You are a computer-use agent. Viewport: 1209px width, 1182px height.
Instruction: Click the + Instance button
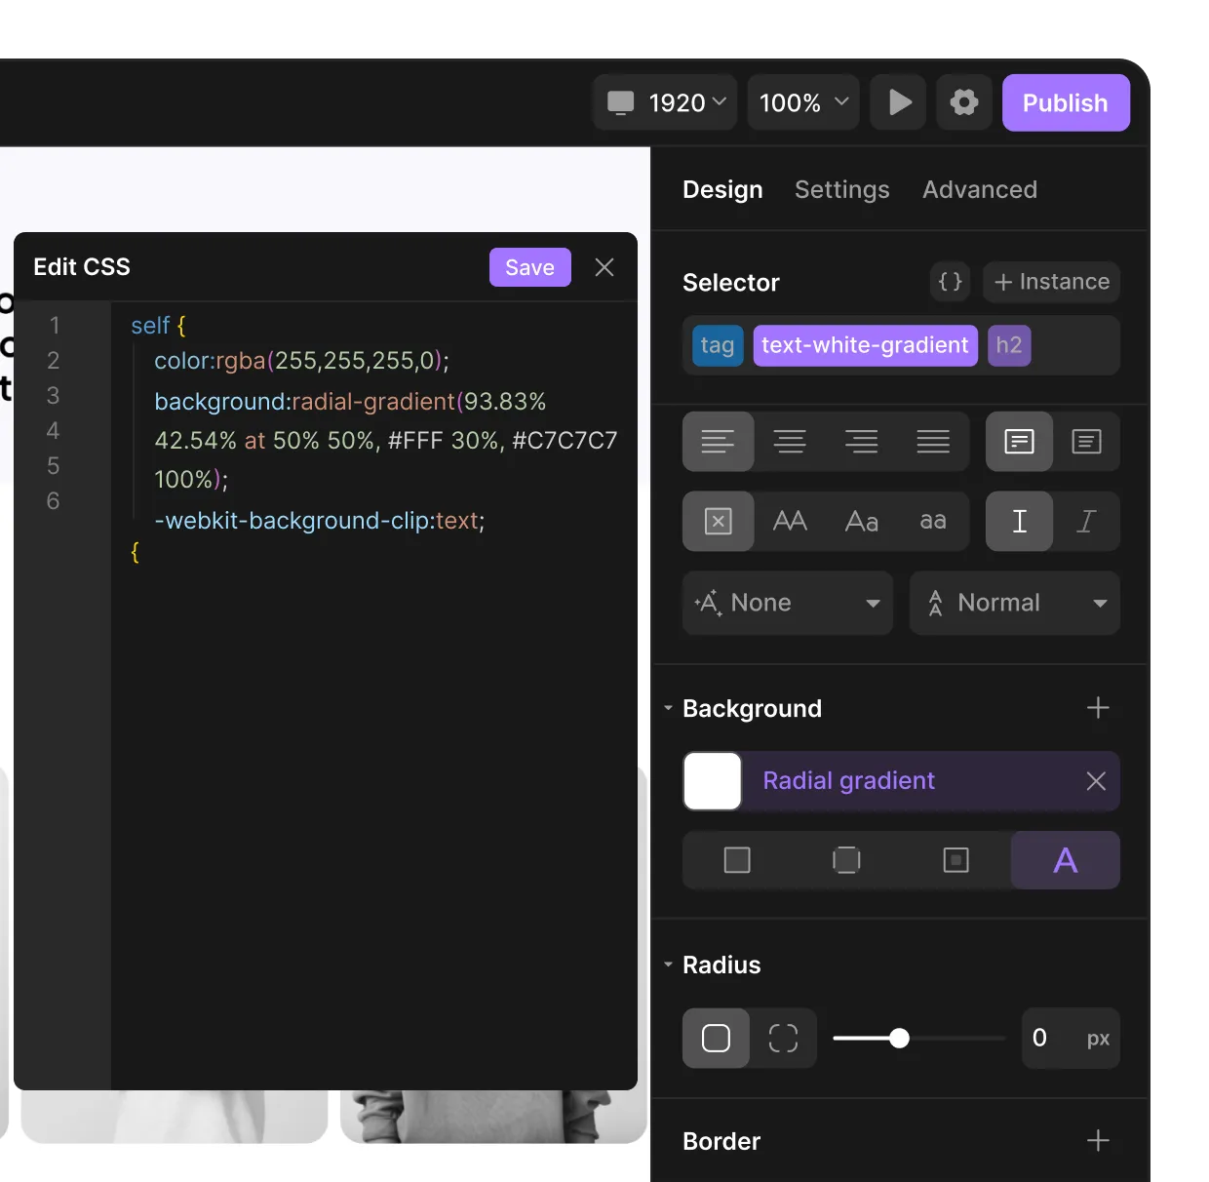pos(1051,282)
